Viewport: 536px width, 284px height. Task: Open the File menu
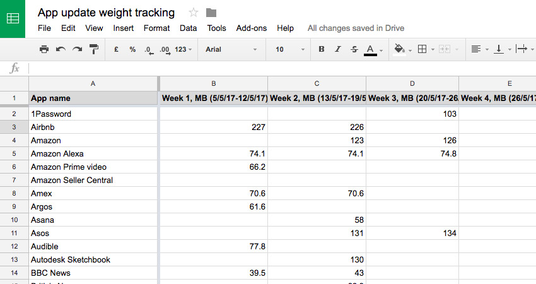[x=44, y=28]
